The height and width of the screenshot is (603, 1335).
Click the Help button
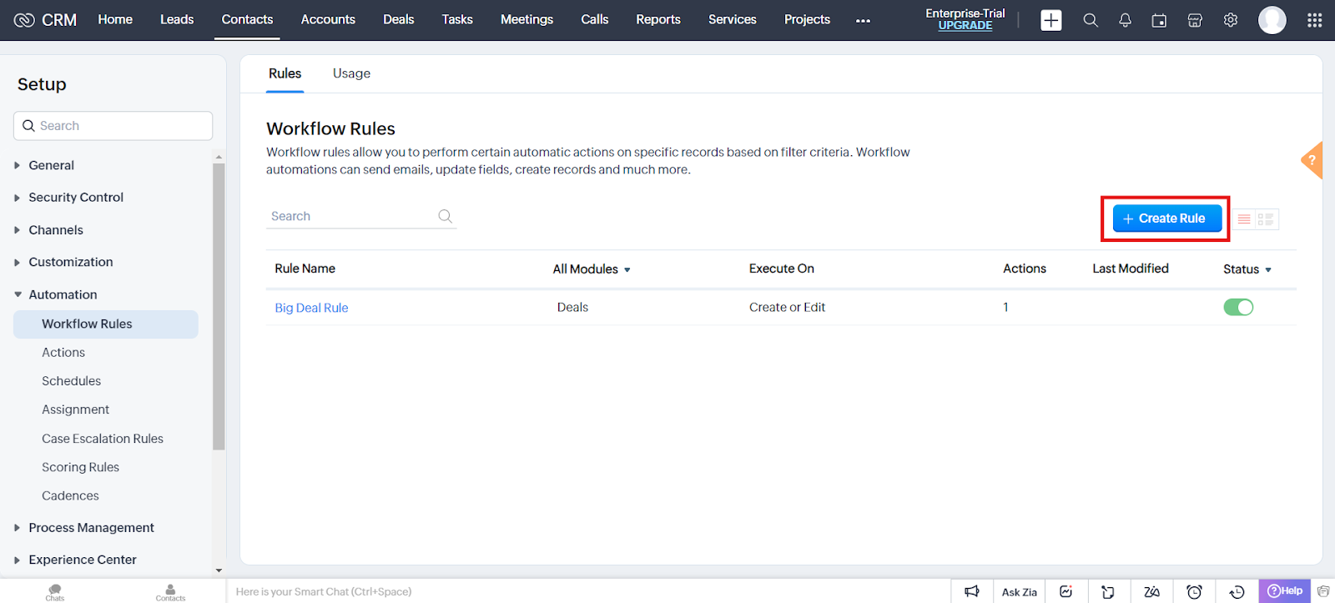pos(1285,591)
